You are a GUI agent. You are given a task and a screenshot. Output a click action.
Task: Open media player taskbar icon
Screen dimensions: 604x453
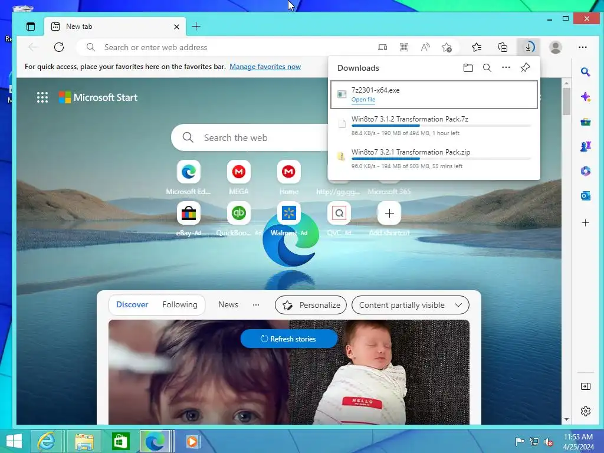[192, 441]
